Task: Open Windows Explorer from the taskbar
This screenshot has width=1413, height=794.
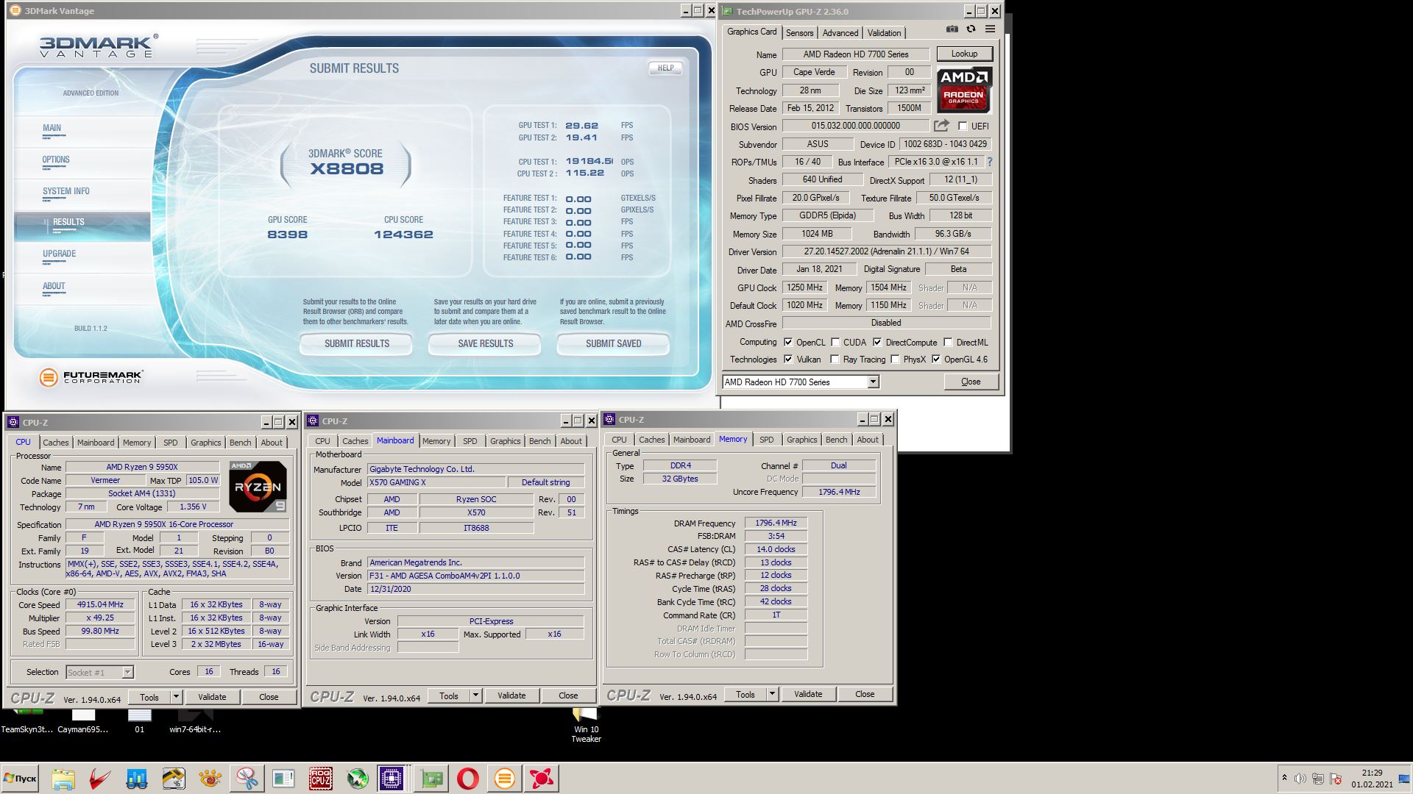Action: point(63,779)
